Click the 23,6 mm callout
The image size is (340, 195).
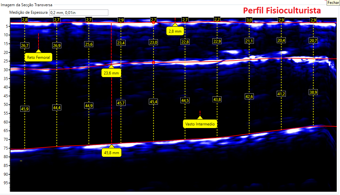pos(111,73)
